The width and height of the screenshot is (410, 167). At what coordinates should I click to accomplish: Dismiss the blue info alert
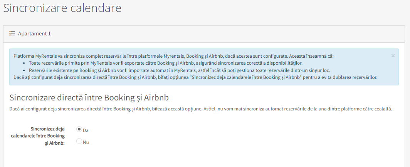pyautogui.click(x=393, y=55)
